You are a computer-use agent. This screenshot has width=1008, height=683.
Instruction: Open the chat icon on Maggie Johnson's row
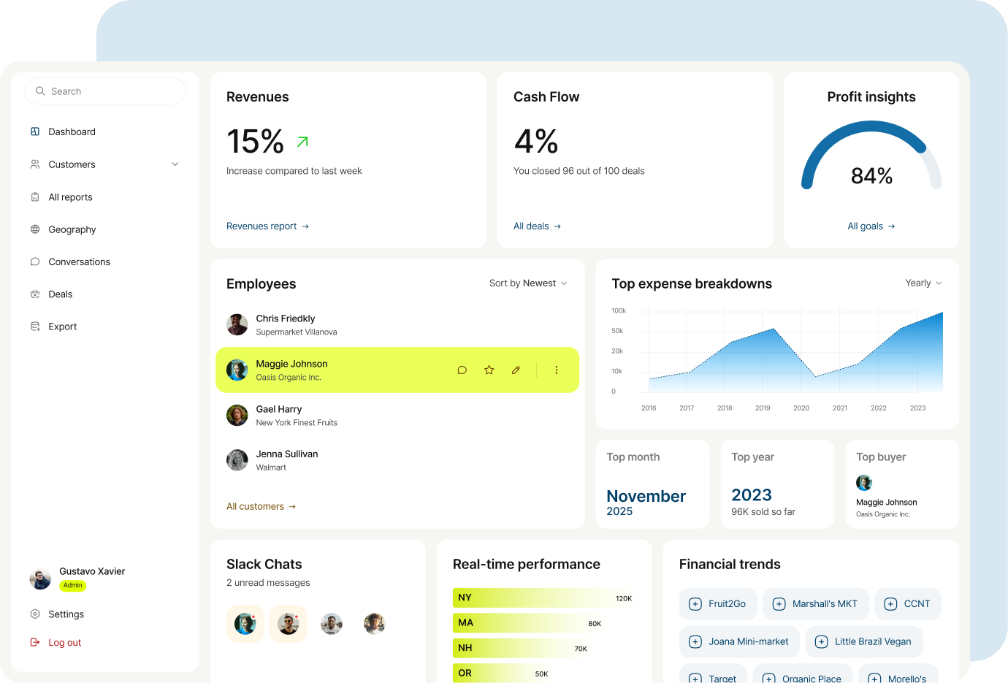point(462,370)
